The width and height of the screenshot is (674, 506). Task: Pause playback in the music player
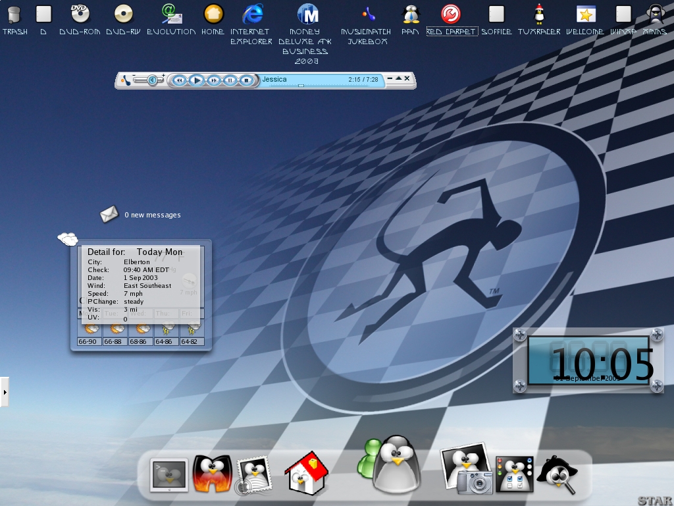tap(230, 80)
